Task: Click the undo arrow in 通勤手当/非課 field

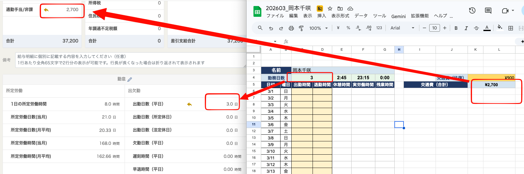Action: pos(46,10)
